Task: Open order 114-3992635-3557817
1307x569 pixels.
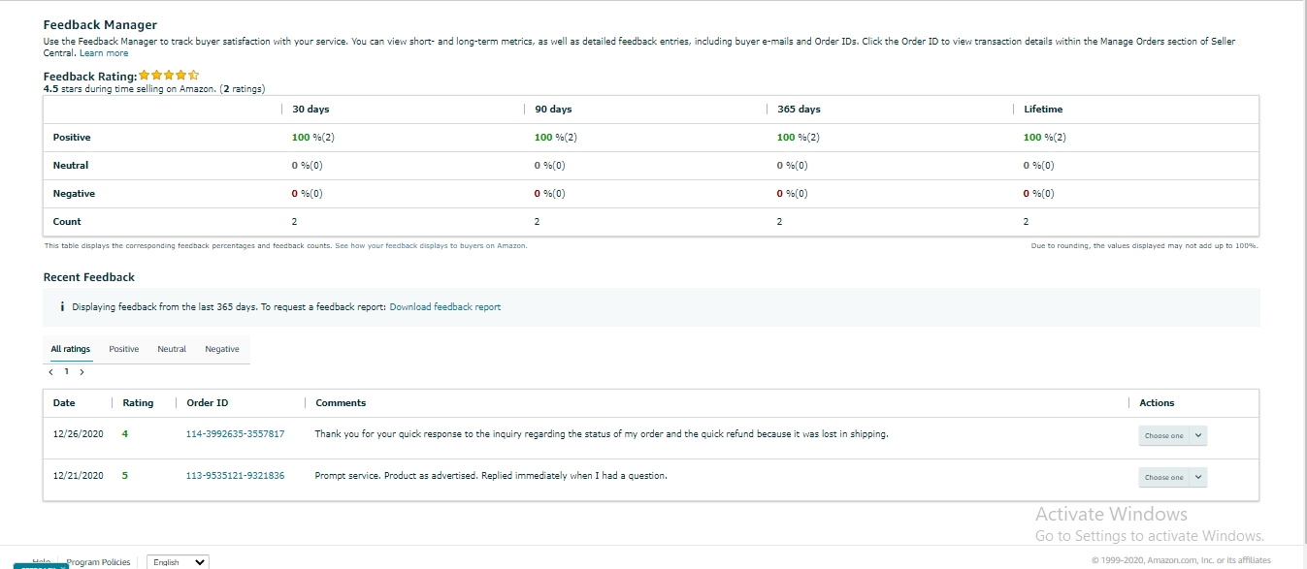Action: [x=235, y=434]
